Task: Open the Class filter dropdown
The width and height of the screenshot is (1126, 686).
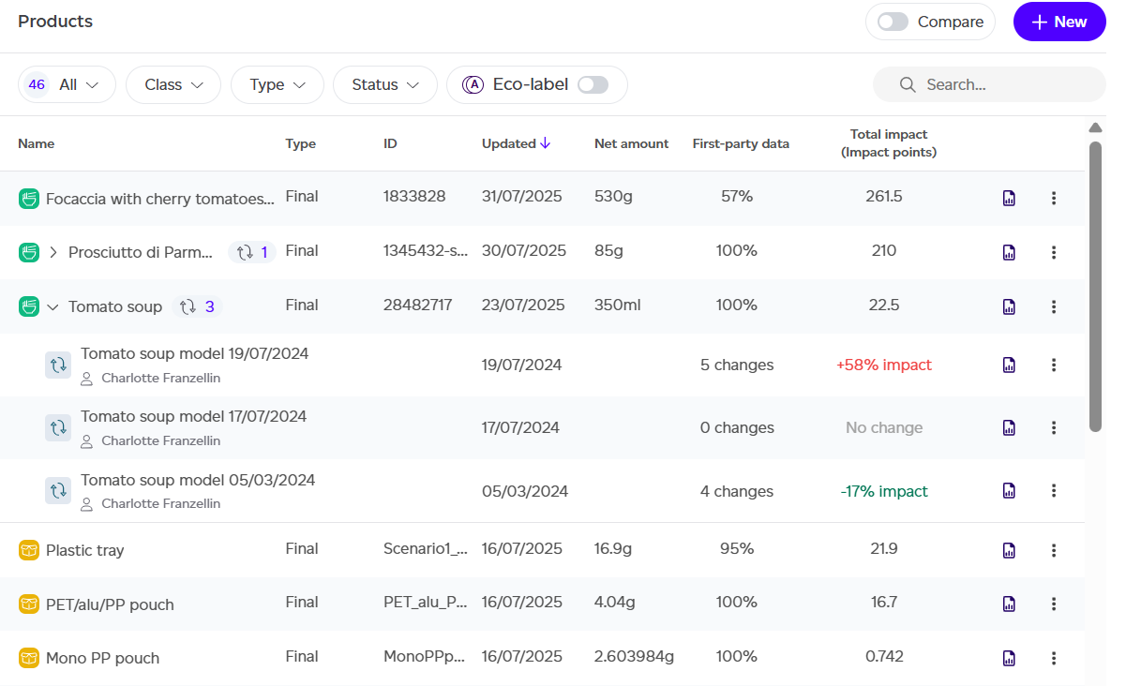Action: tap(173, 84)
